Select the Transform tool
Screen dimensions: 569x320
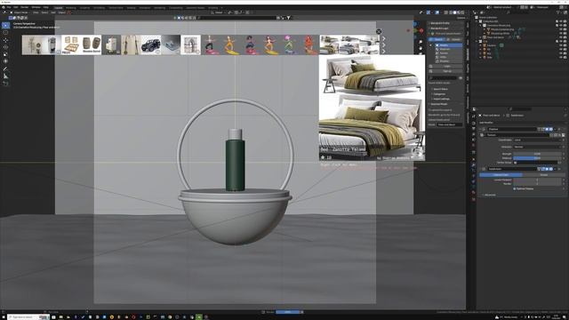click(6, 61)
